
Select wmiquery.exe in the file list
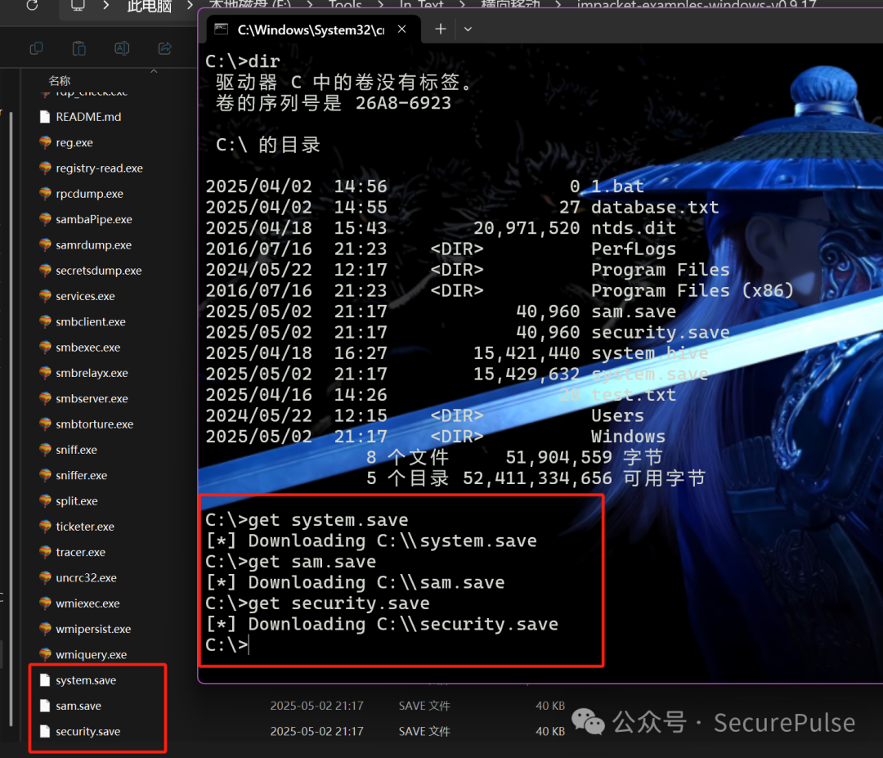pos(92,655)
